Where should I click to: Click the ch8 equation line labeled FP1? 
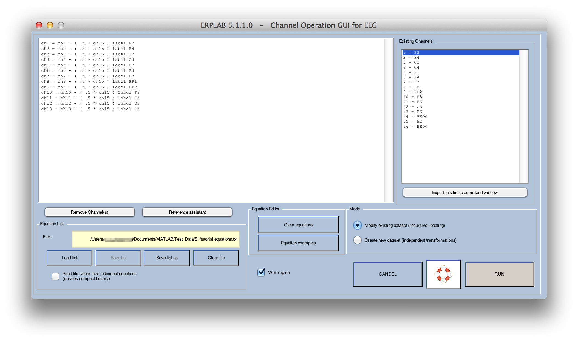[89, 82]
